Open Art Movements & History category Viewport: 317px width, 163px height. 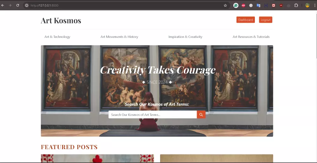click(119, 37)
